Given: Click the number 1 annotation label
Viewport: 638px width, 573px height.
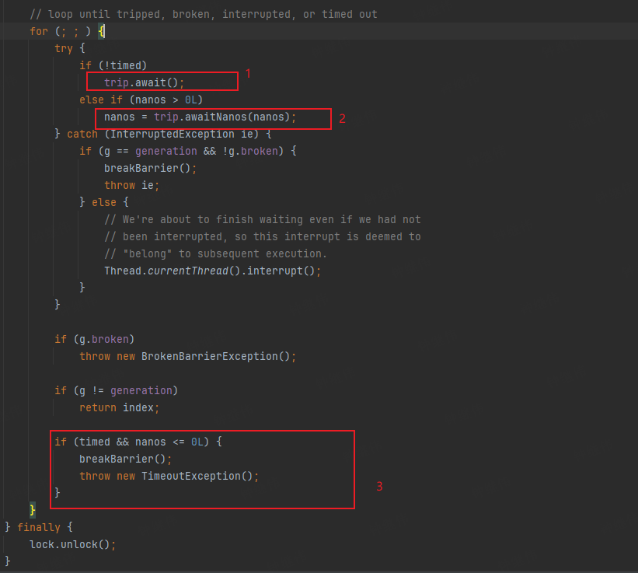Looking at the screenshot, I should (247, 73).
